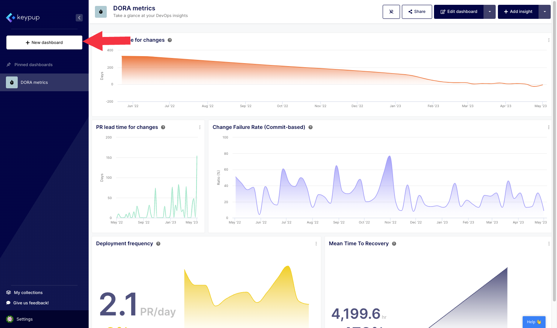The width and height of the screenshot is (557, 328).
Task: Click the keypup logo
Action: coord(23,17)
